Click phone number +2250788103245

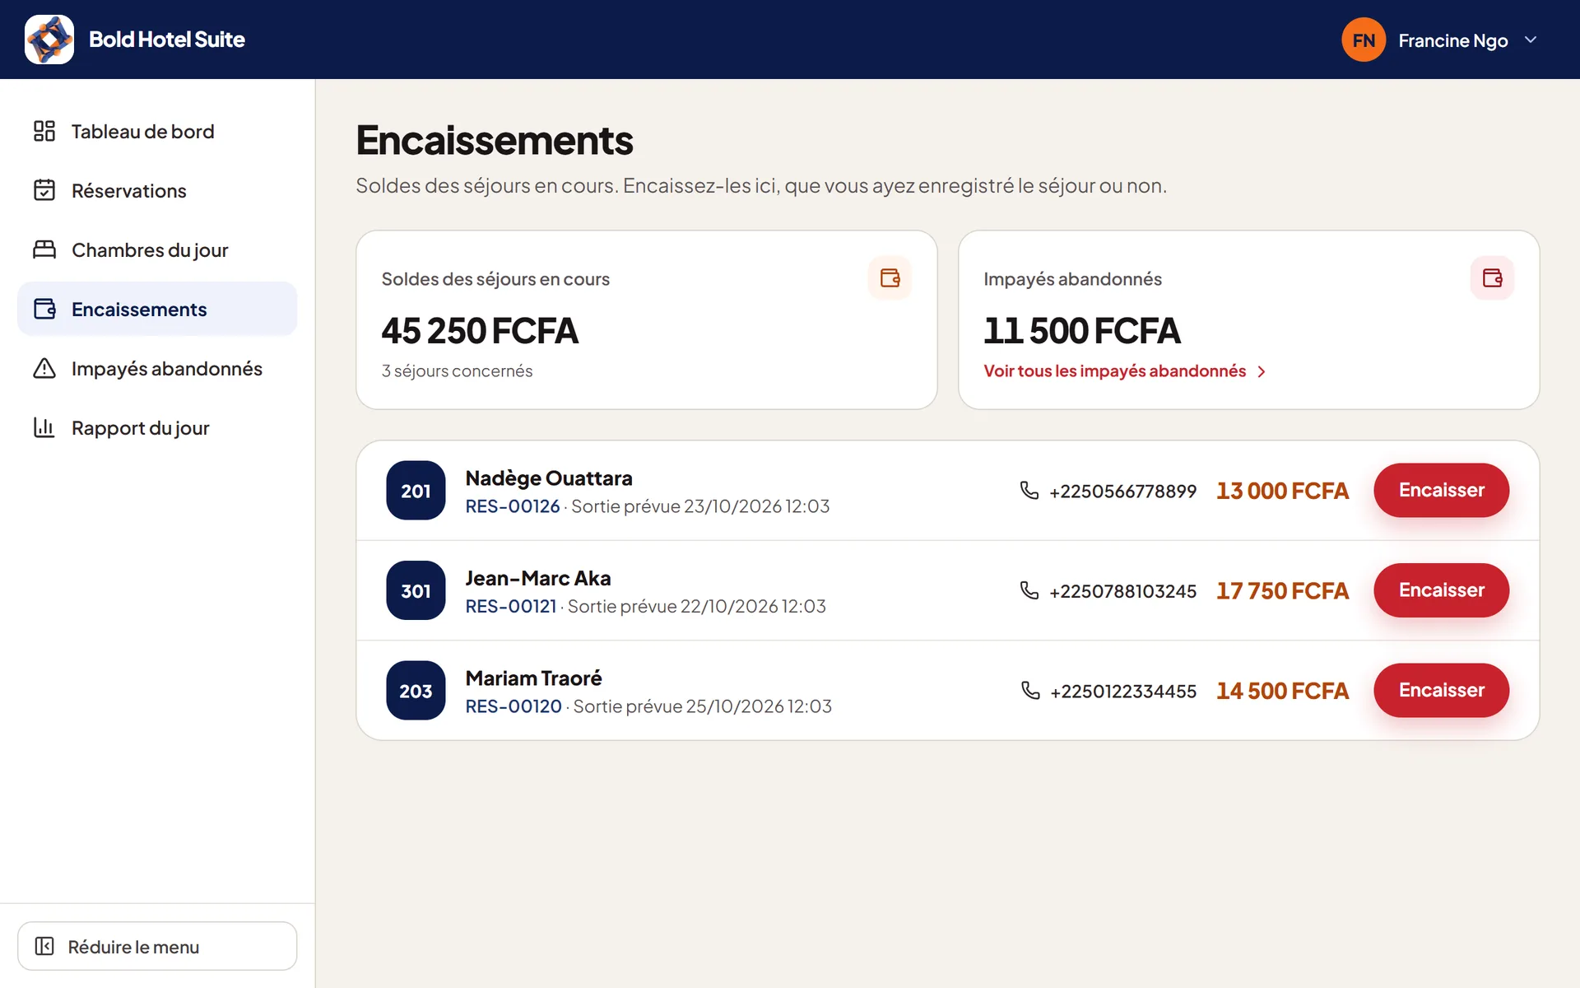(x=1122, y=591)
